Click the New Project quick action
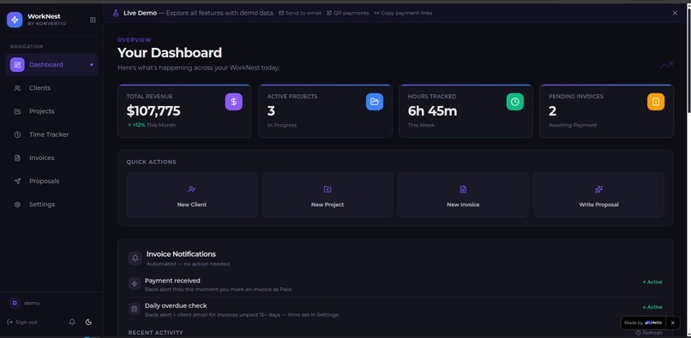This screenshot has height=338, width=691. click(x=327, y=194)
